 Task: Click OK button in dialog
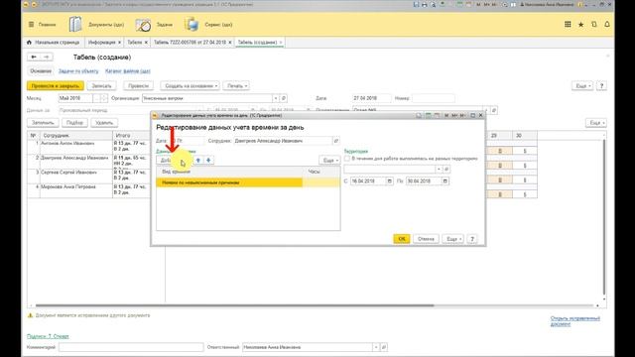click(402, 239)
